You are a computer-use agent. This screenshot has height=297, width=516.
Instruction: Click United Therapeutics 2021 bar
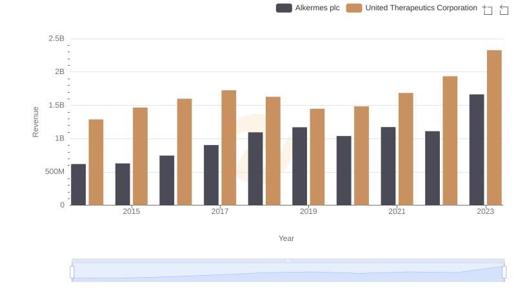(406, 149)
